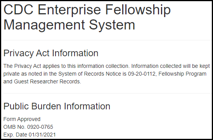The image size is (213, 140).
Task: Click the Public Burden Information heading
Action: point(57,106)
